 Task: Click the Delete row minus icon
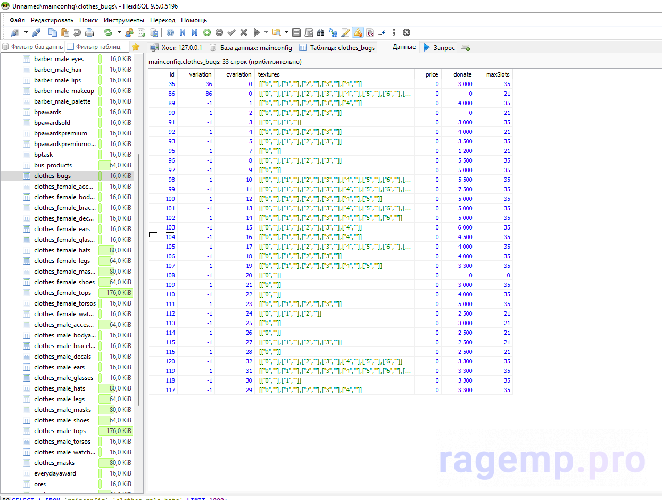pyautogui.click(x=219, y=32)
